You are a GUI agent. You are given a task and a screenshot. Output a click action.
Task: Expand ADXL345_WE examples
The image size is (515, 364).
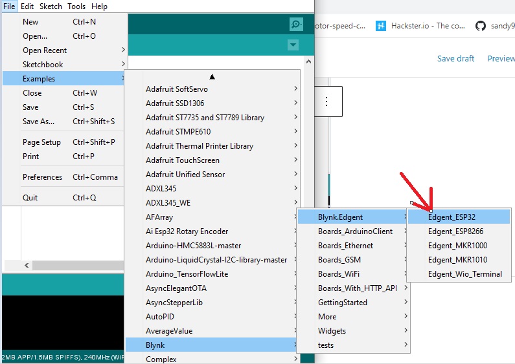pos(212,202)
